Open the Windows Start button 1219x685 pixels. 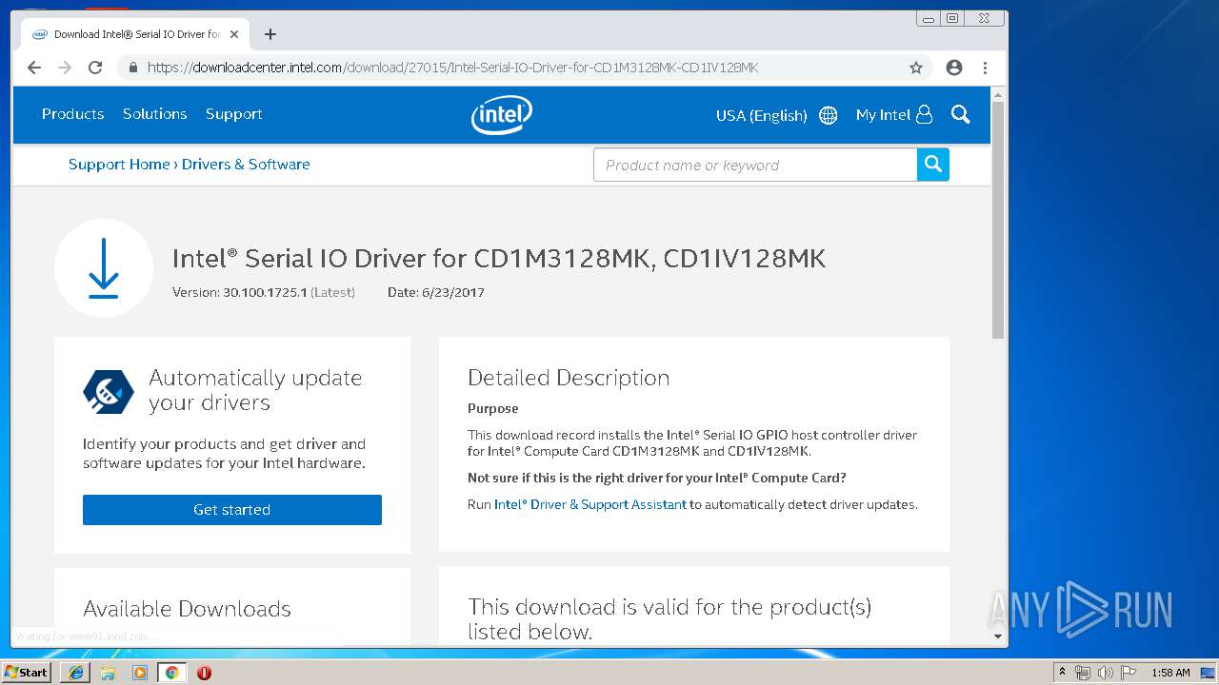click(x=27, y=672)
